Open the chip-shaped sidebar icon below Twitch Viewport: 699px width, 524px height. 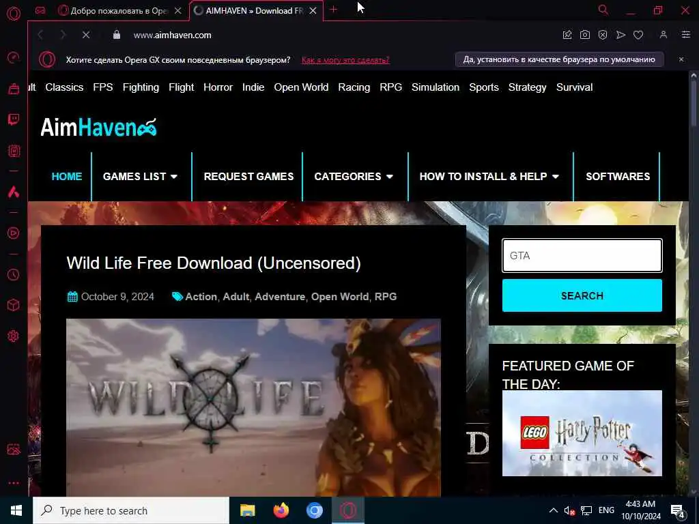pyautogui.click(x=14, y=151)
